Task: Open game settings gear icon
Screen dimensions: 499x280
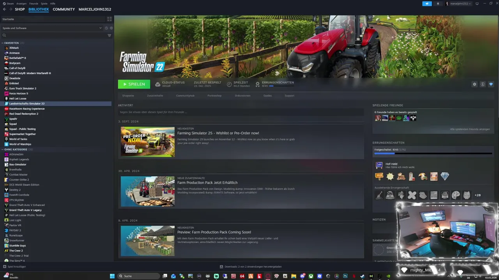Action: pos(474,84)
